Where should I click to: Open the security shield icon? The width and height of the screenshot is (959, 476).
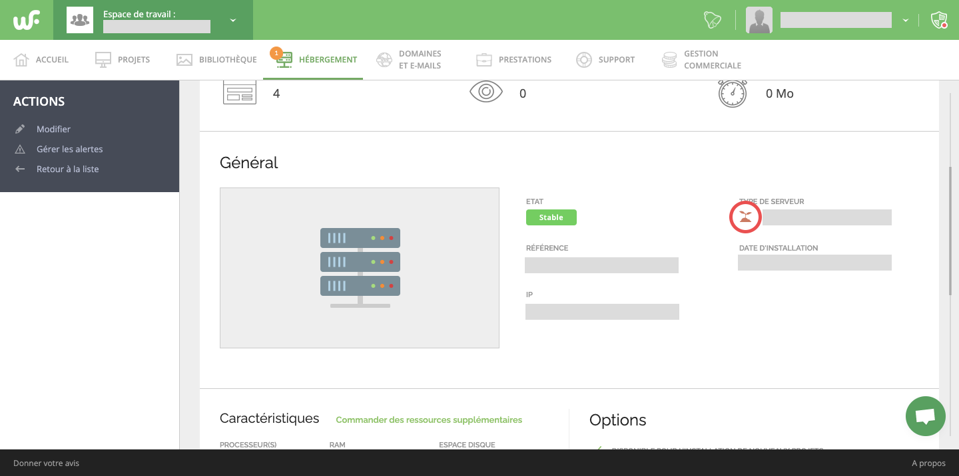coord(939,20)
